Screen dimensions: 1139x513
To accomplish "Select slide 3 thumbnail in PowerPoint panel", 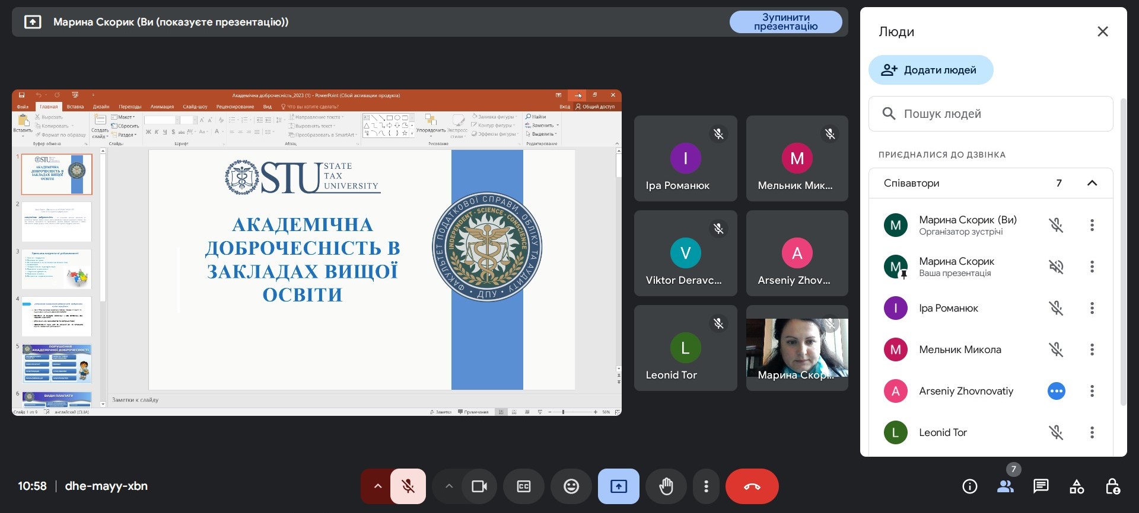I will [x=57, y=269].
